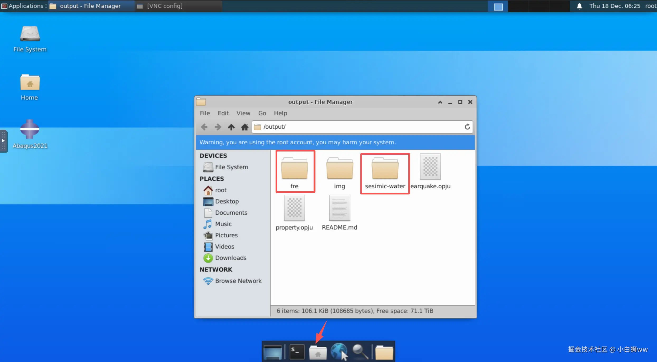Launch web browser from bottom dock
This screenshot has width=657, height=362.
[339, 351]
